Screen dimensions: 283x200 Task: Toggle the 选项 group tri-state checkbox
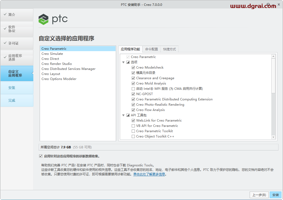(128, 62)
